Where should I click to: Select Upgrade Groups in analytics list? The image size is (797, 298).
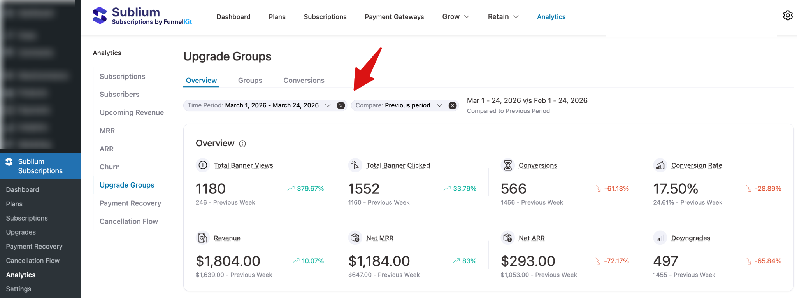(x=127, y=185)
